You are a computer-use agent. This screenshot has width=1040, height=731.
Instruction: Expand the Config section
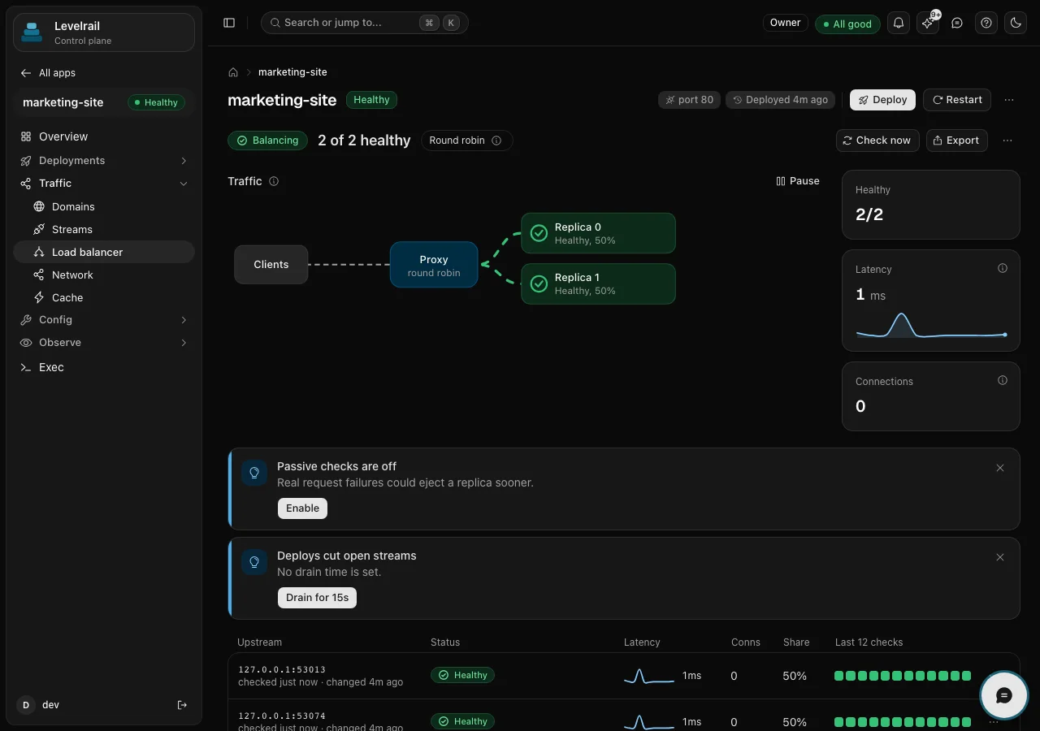tap(104, 320)
